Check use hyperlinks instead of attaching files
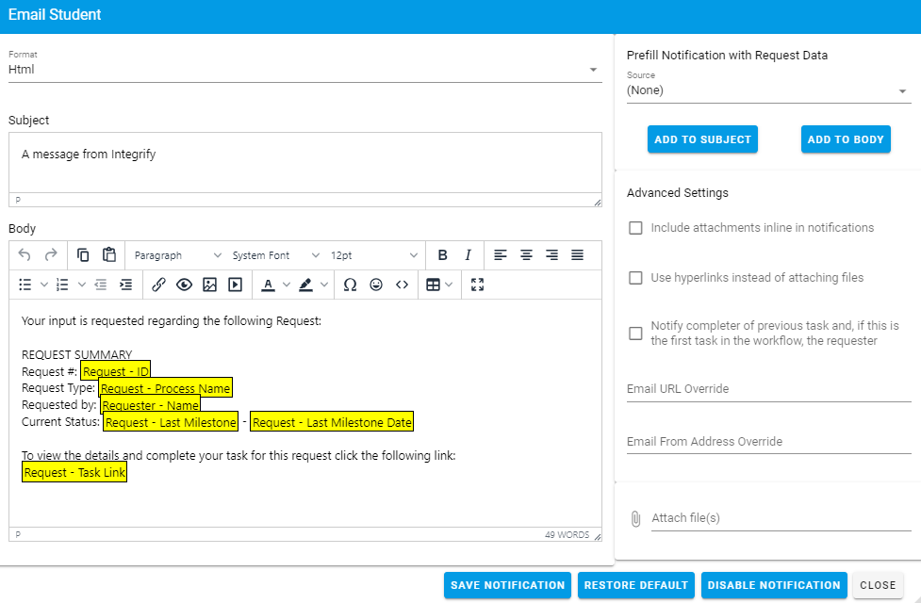This screenshot has height=603, width=921. tap(636, 278)
